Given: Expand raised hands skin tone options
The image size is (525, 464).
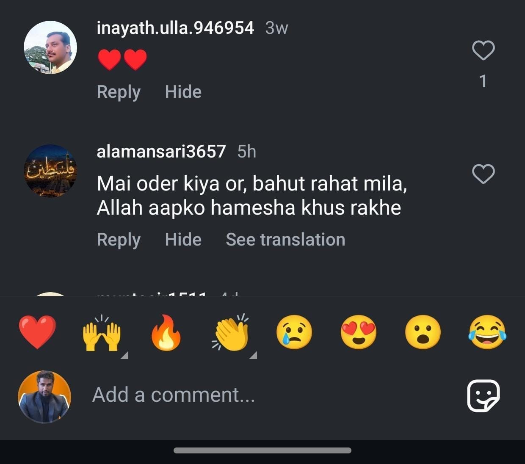Looking at the screenshot, I should pos(124,356).
